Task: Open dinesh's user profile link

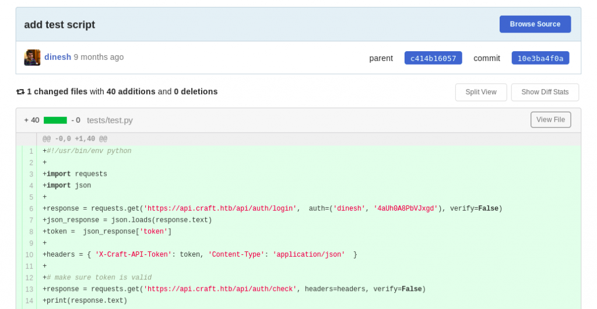Action: coord(58,57)
